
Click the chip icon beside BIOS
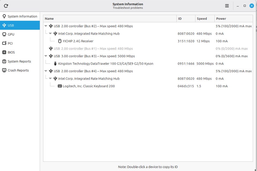pyautogui.click(x=4, y=52)
